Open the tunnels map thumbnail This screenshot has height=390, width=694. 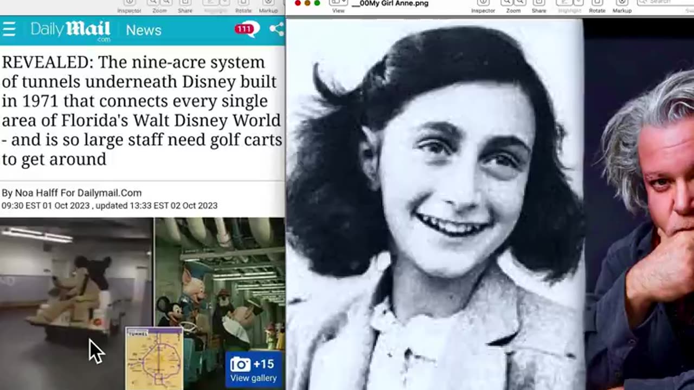point(154,358)
